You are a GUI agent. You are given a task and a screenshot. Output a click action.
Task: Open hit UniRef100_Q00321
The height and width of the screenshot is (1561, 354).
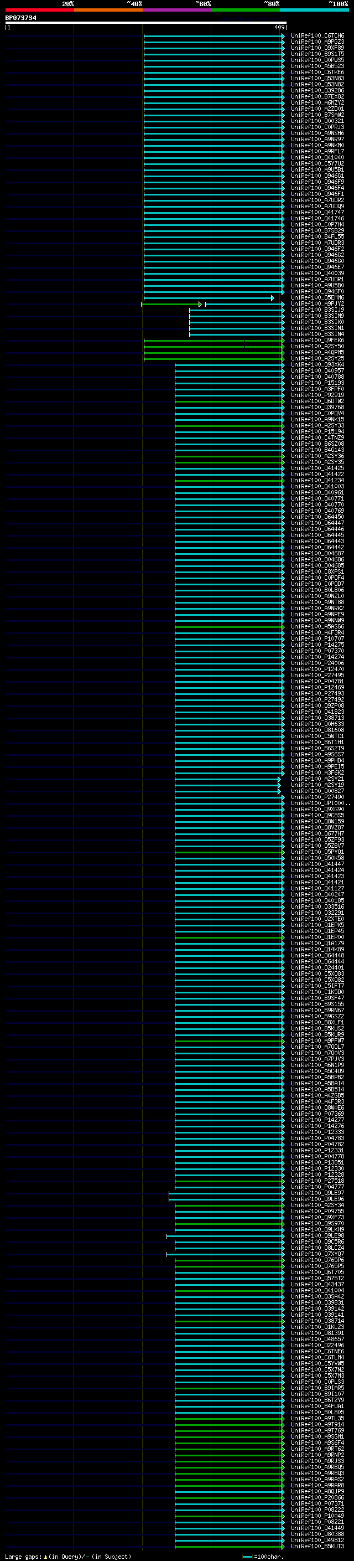pyautogui.click(x=317, y=121)
